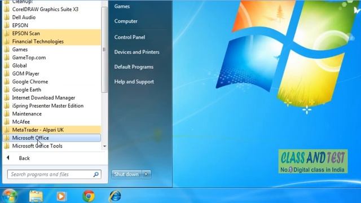Launch the media player taskbar icon
361x203 pixels.
tap(61, 196)
